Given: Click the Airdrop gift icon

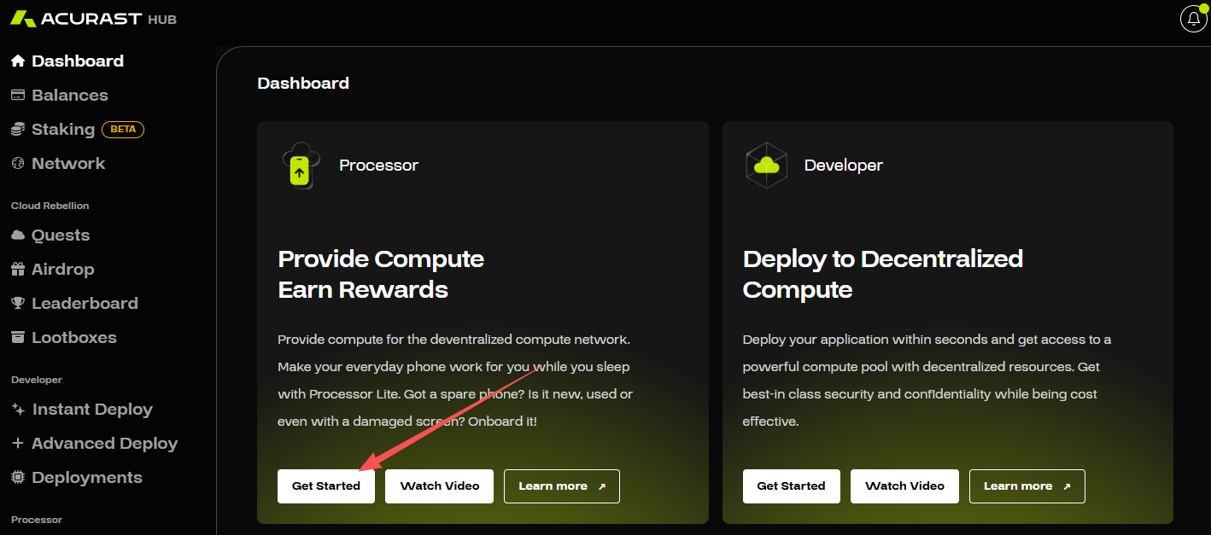Looking at the screenshot, I should (18, 270).
